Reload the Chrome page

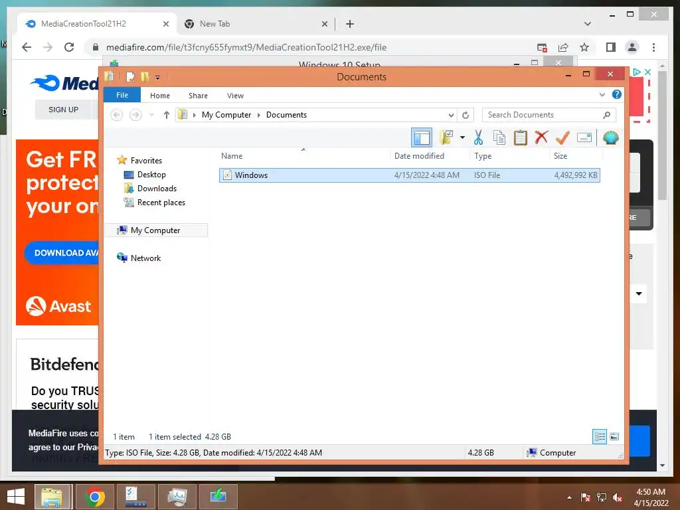[x=69, y=47]
